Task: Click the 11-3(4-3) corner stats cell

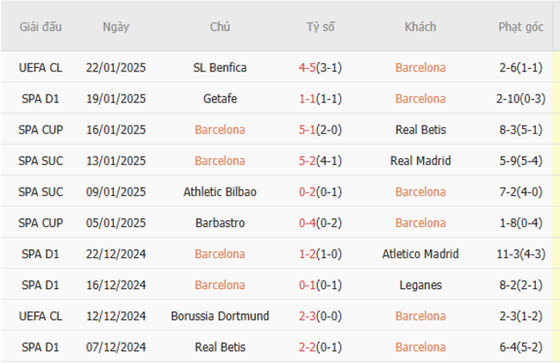Action: tap(520, 254)
